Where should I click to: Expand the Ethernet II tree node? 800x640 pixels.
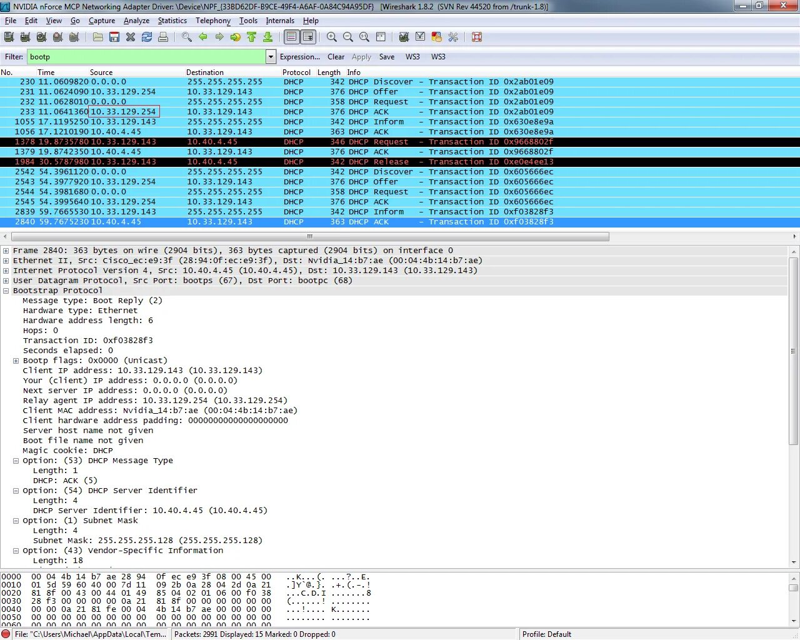6,261
